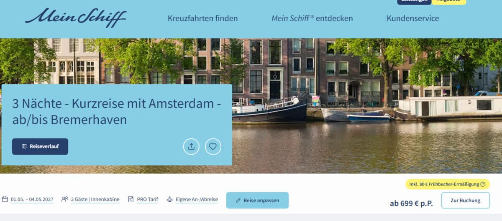Screen dimensions: 502x221
Task: Click the yellow Angebote tab at the top
Action: 448,2
